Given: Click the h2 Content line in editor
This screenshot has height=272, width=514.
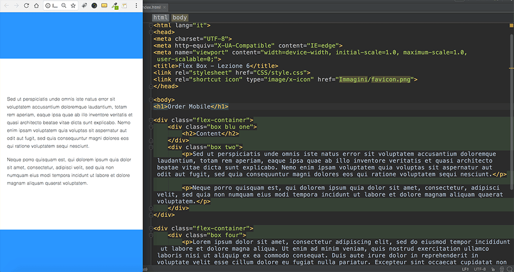Looking at the screenshot, I should [x=210, y=133].
